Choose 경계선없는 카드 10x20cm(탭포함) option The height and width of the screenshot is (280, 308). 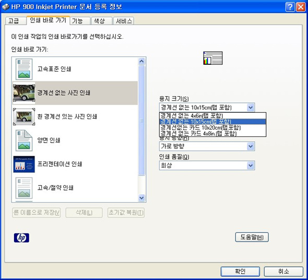pos(213,127)
